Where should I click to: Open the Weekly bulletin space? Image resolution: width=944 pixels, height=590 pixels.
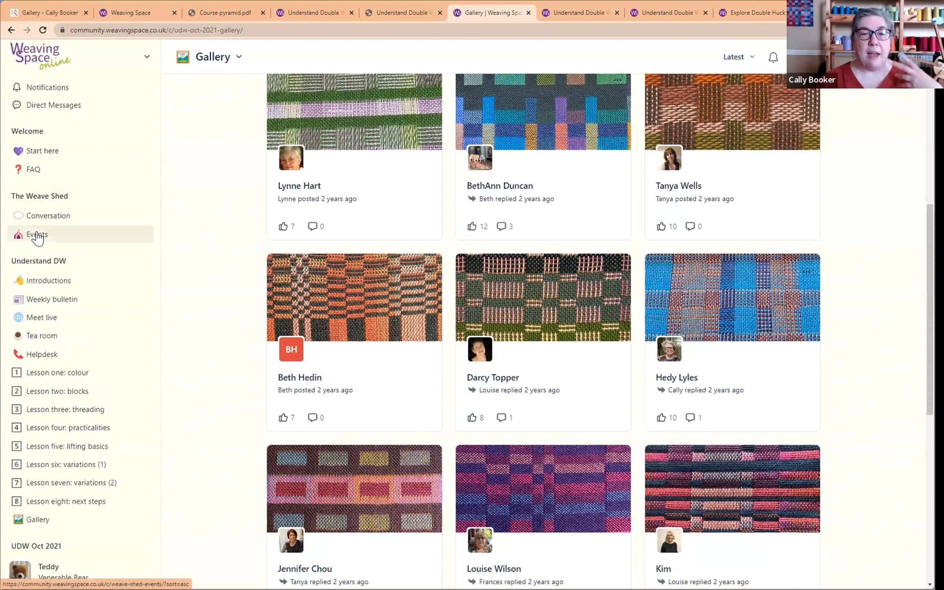pyautogui.click(x=80, y=299)
